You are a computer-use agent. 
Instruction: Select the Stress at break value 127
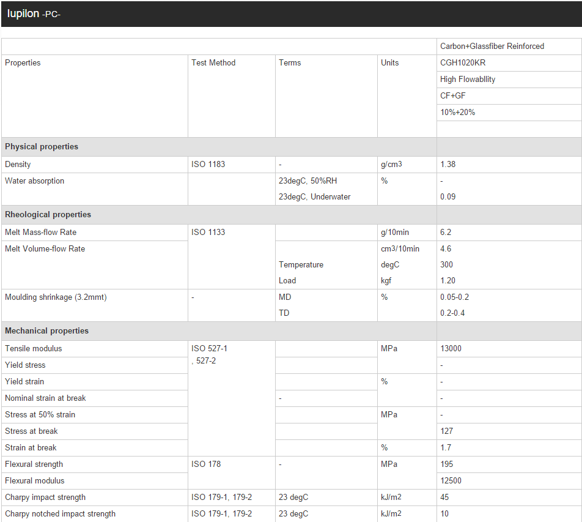pos(446,431)
